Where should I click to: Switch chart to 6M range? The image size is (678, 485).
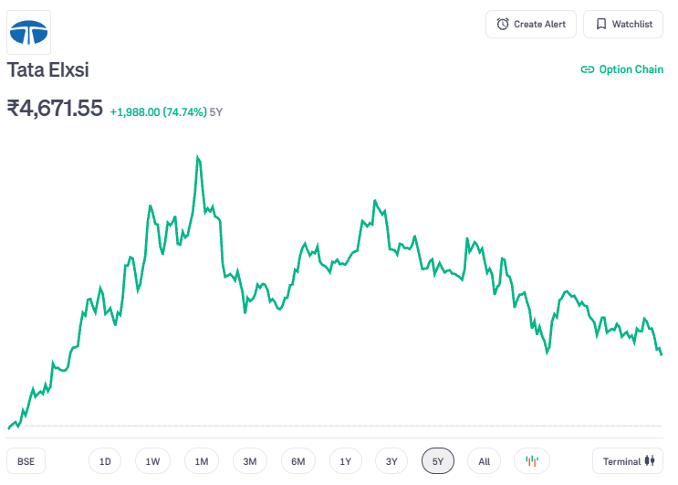297,461
